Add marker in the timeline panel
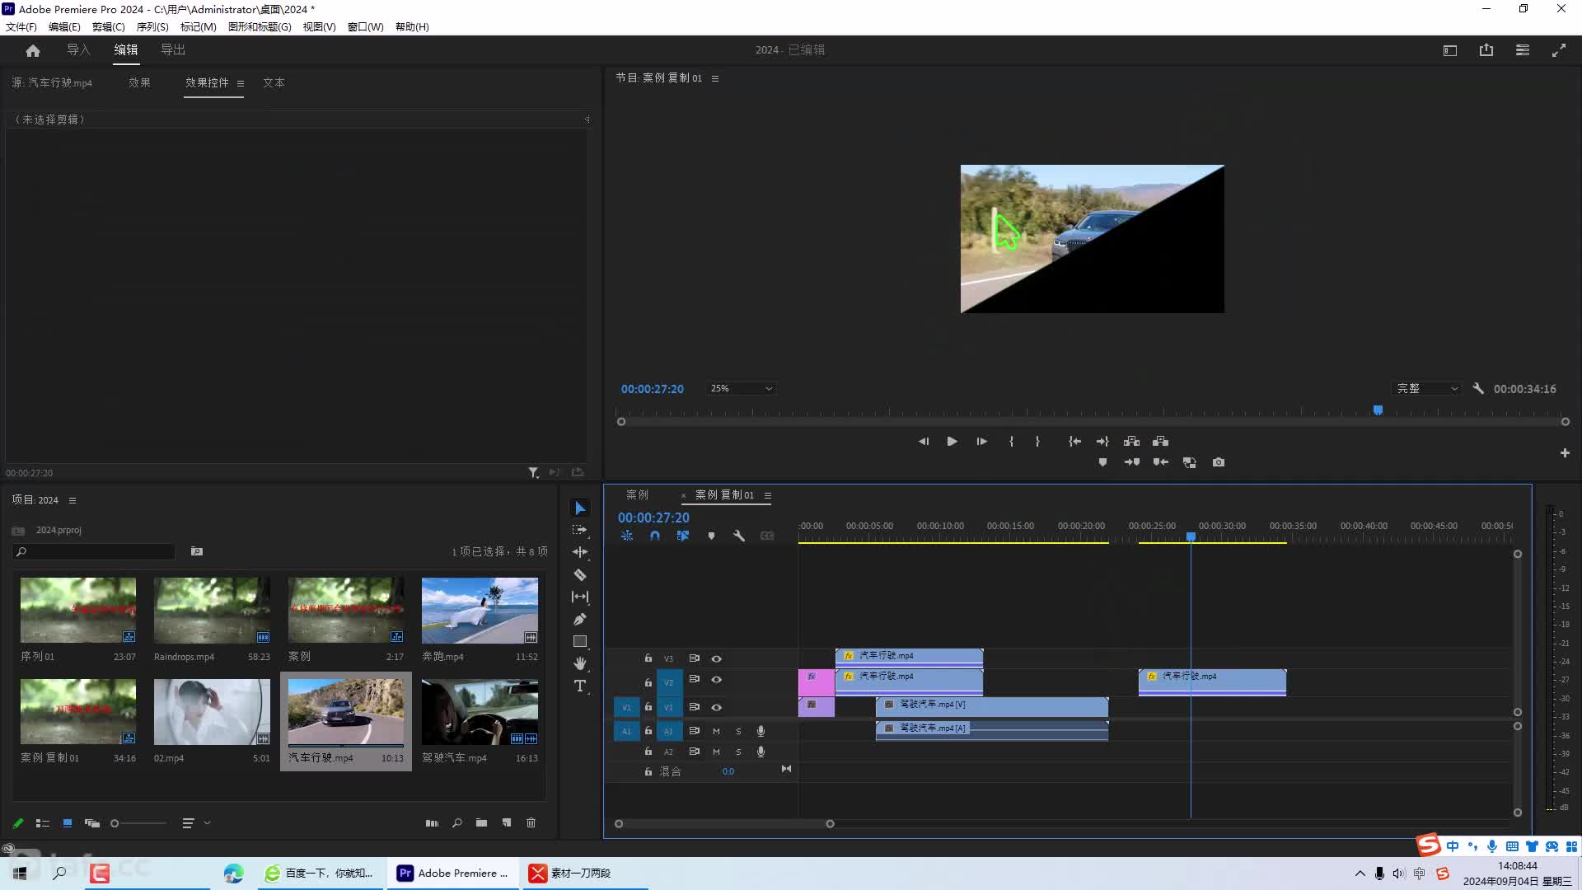 pyautogui.click(x=711, y=536)
